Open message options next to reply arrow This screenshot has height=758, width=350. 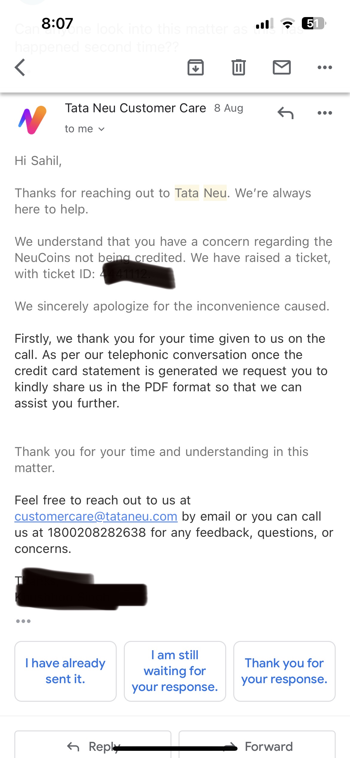click(325, 113)
